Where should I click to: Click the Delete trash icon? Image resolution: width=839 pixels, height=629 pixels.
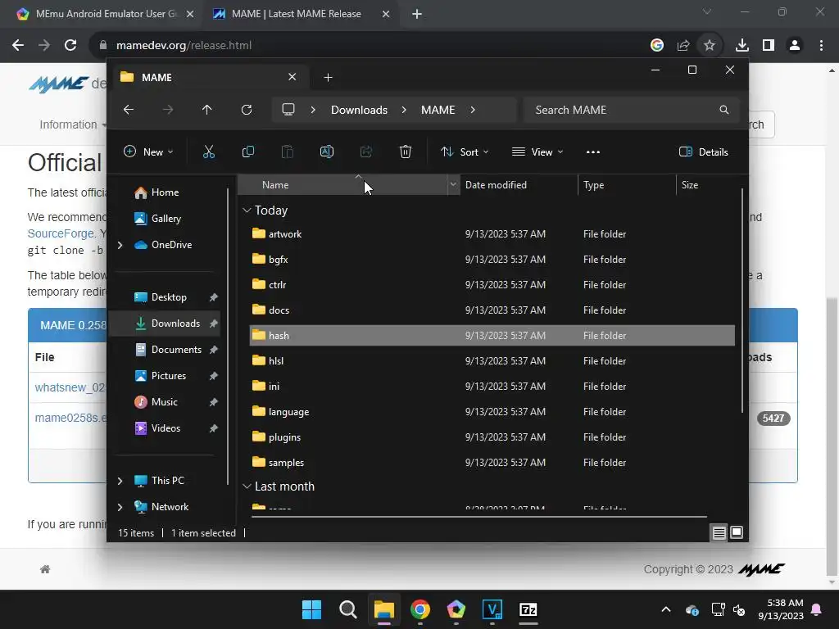[x=406, y=152]
